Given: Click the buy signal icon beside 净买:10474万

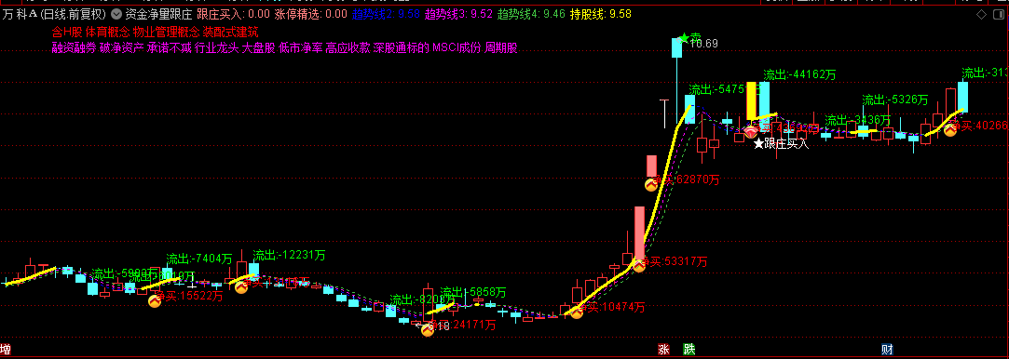Looking at the screenshot, I should pos(577,312).
